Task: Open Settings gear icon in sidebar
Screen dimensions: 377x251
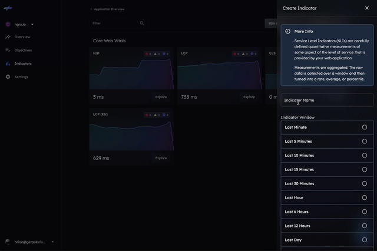Action: pyautogui.click(x=8, y=77)
